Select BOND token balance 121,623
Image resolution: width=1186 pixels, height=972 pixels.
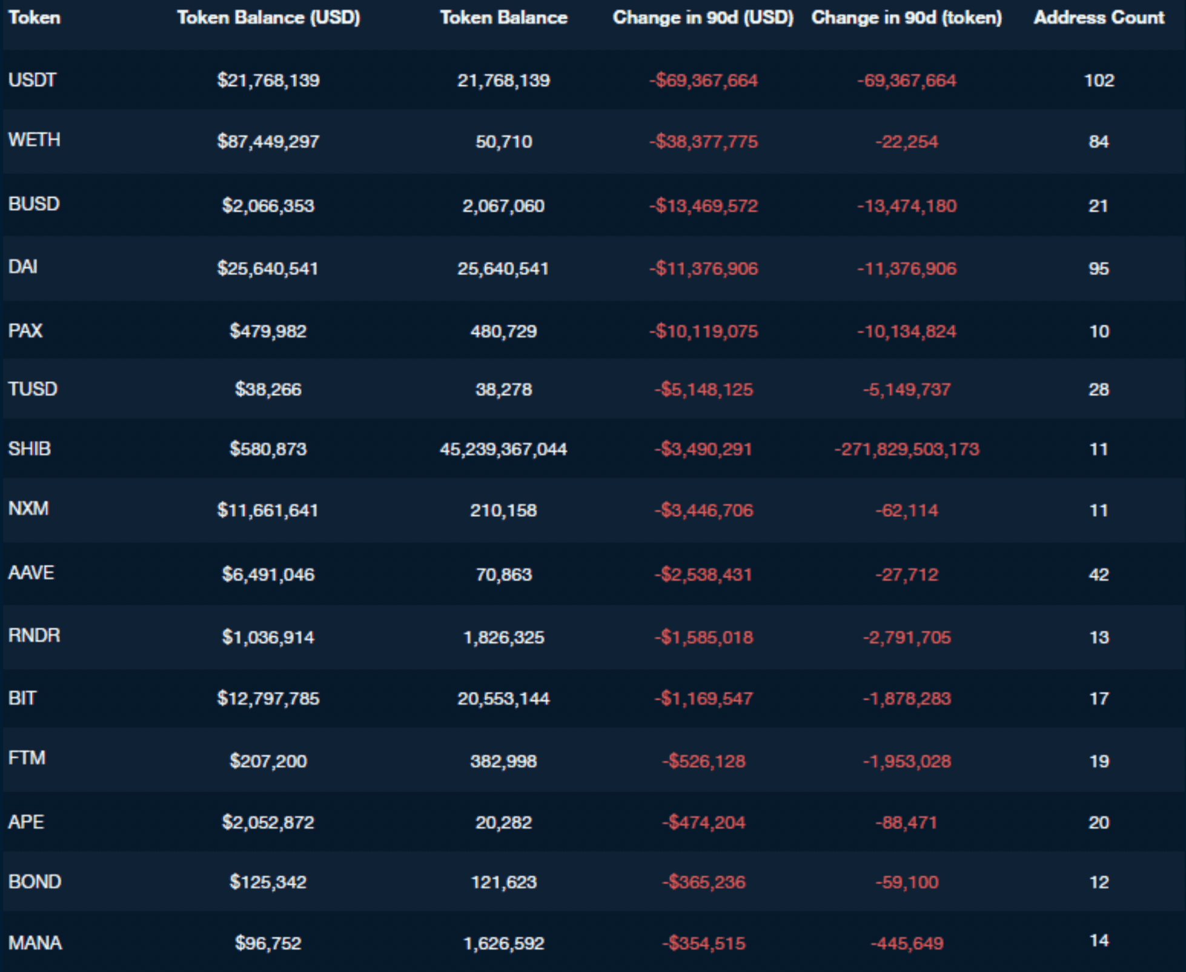503,882
